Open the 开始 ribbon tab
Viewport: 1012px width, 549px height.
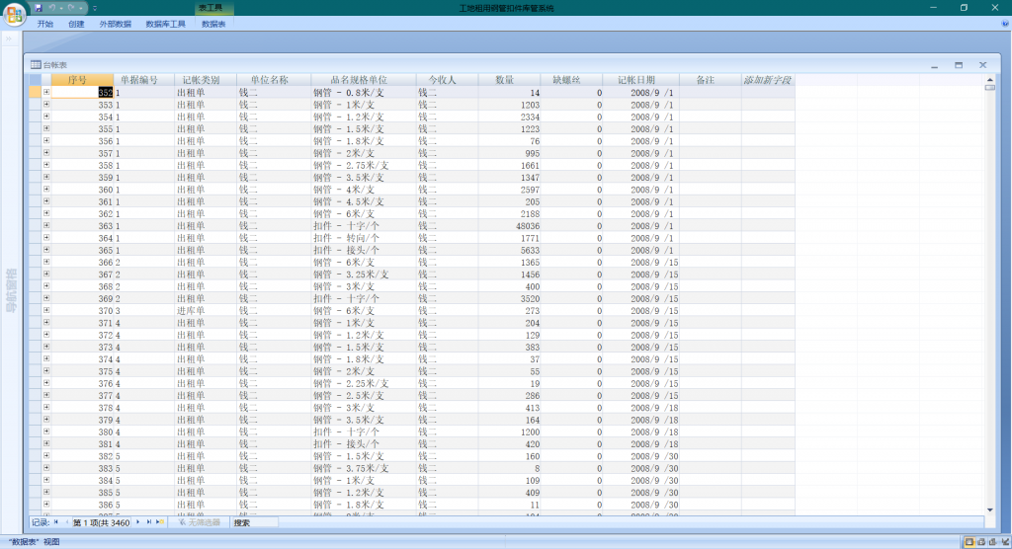45,24
